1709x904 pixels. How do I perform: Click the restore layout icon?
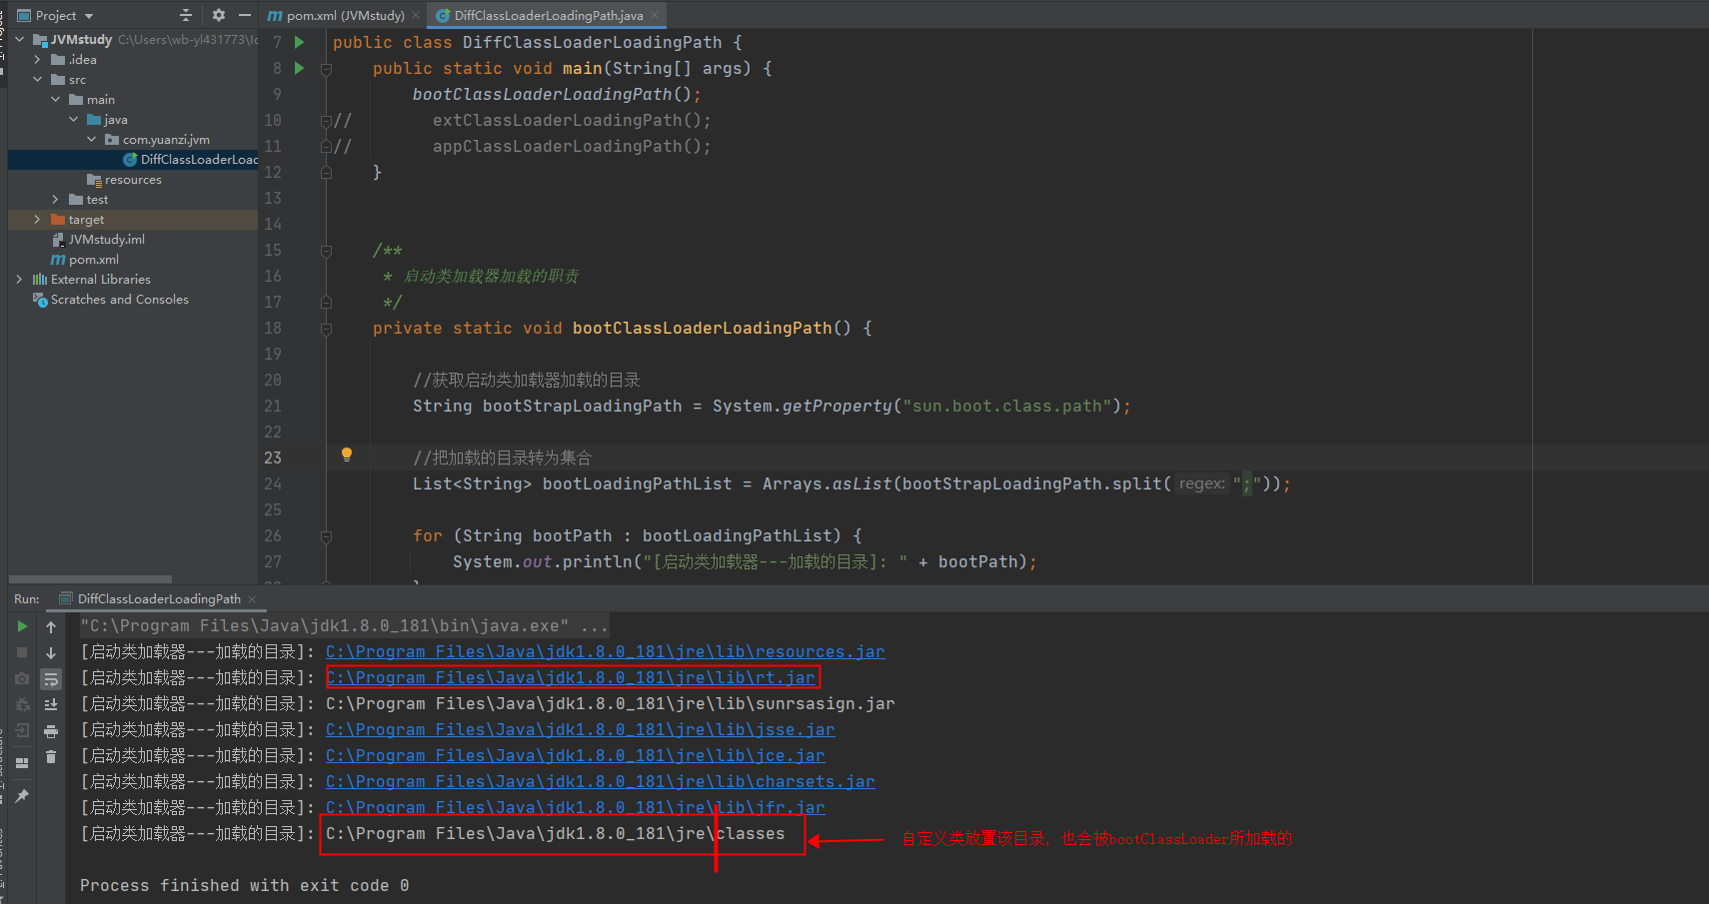tap(22, 762)
